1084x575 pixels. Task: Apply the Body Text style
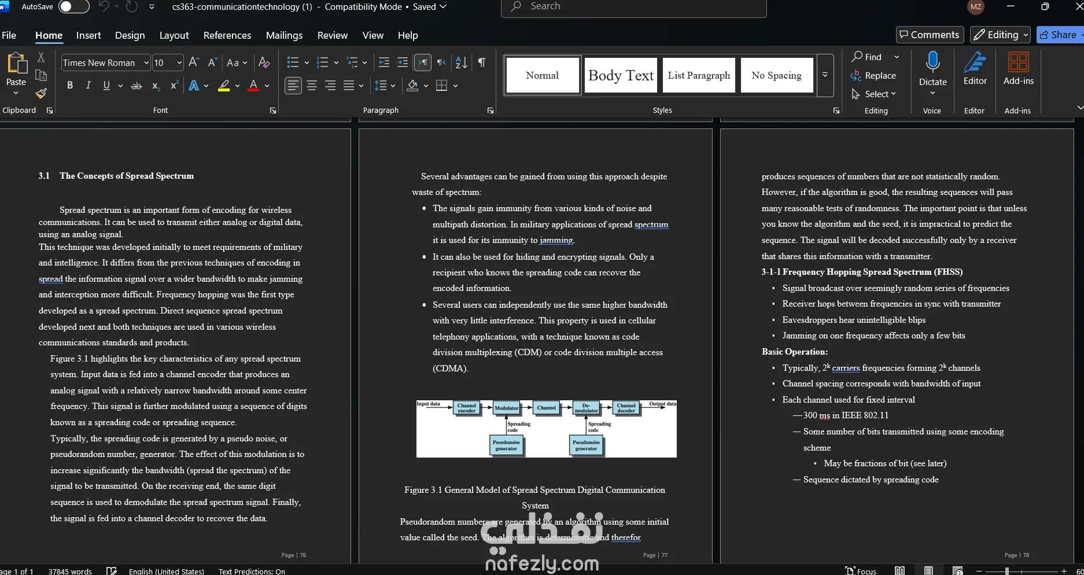[621, 75]
